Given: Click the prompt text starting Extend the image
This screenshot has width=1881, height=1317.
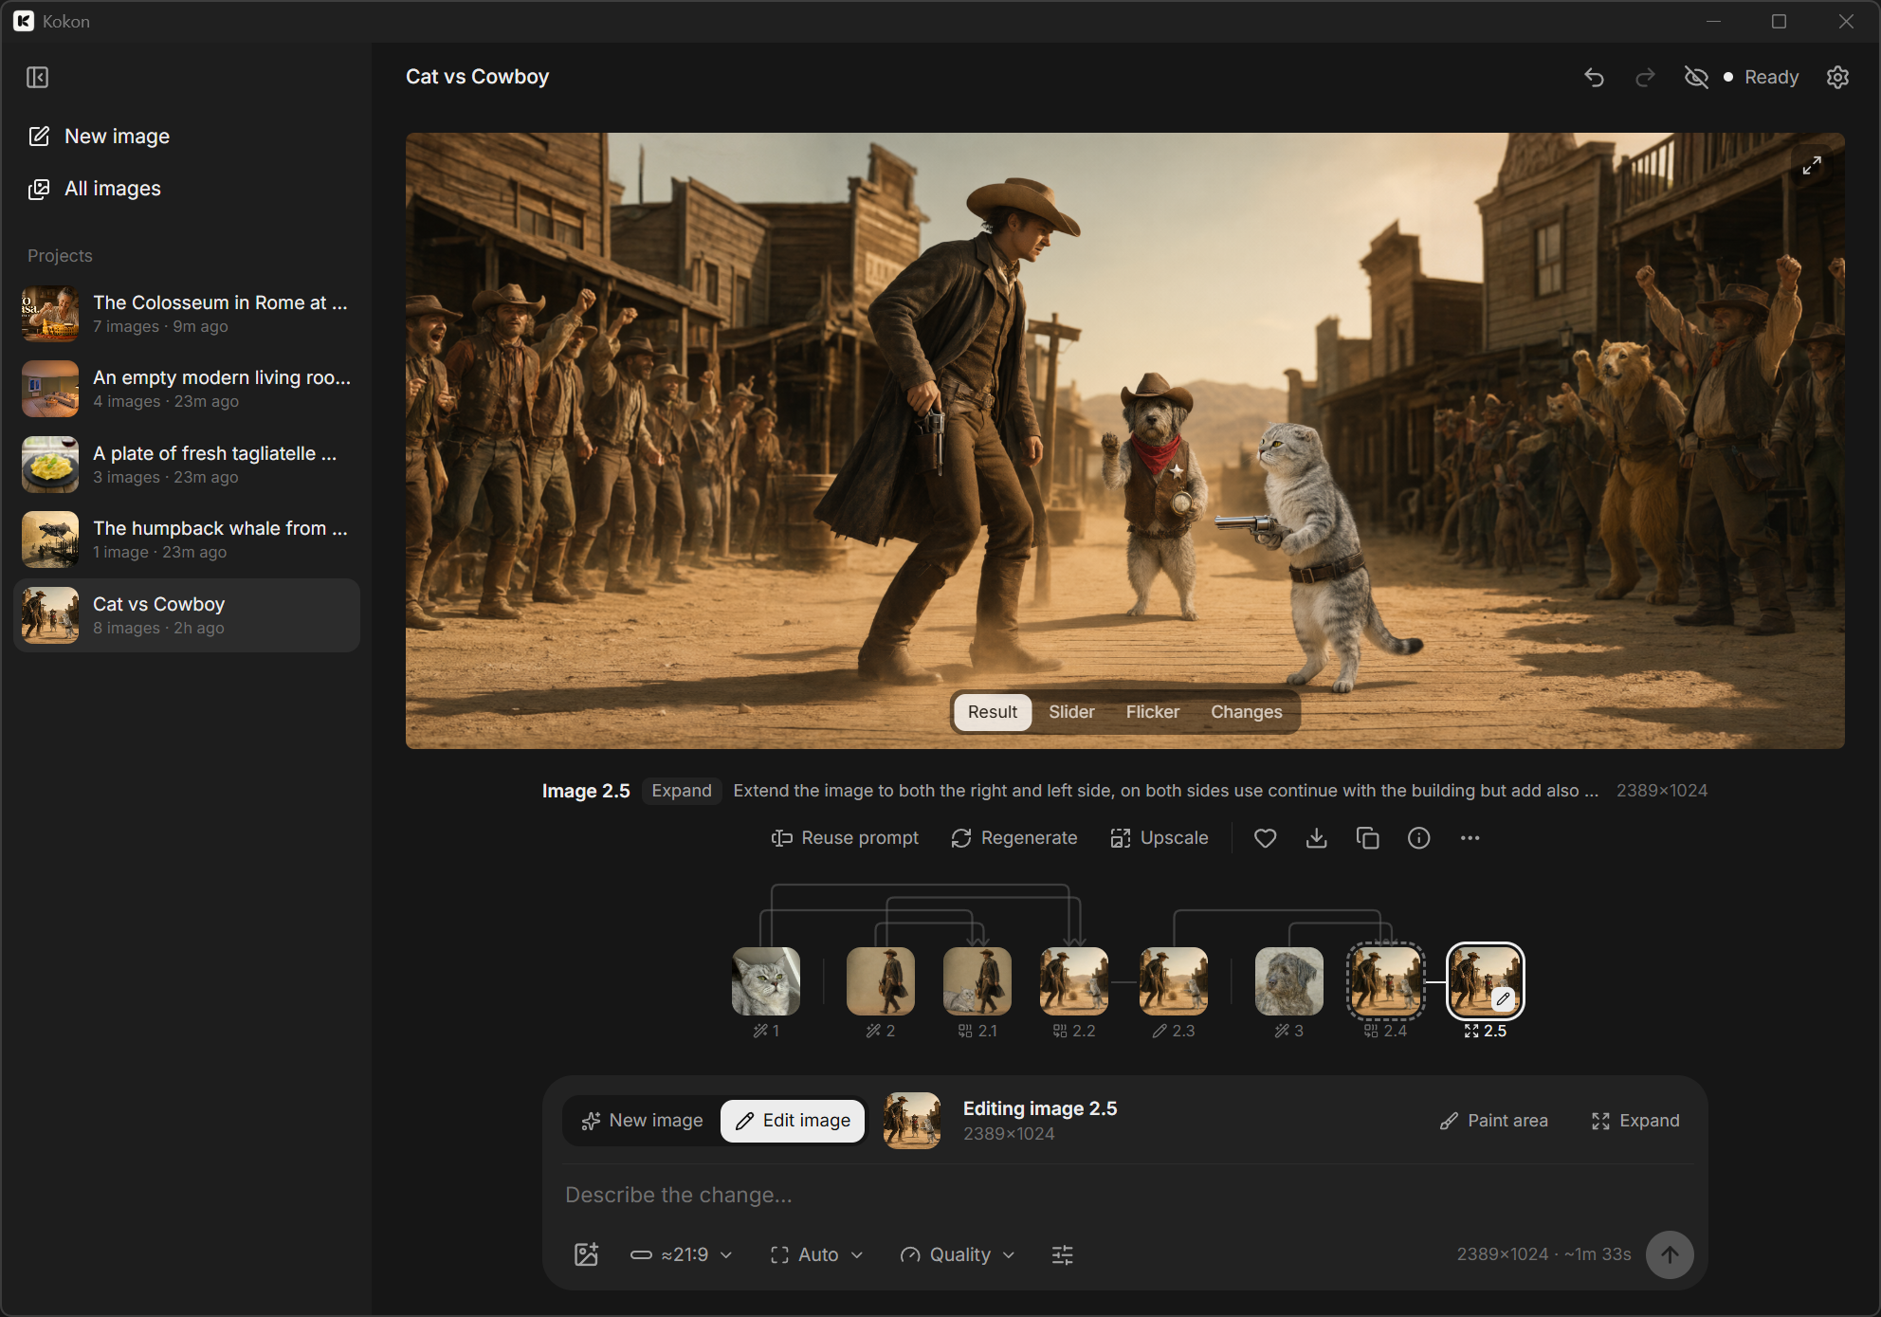Looking at the screenshot, I should click(x=1166, y=791).
